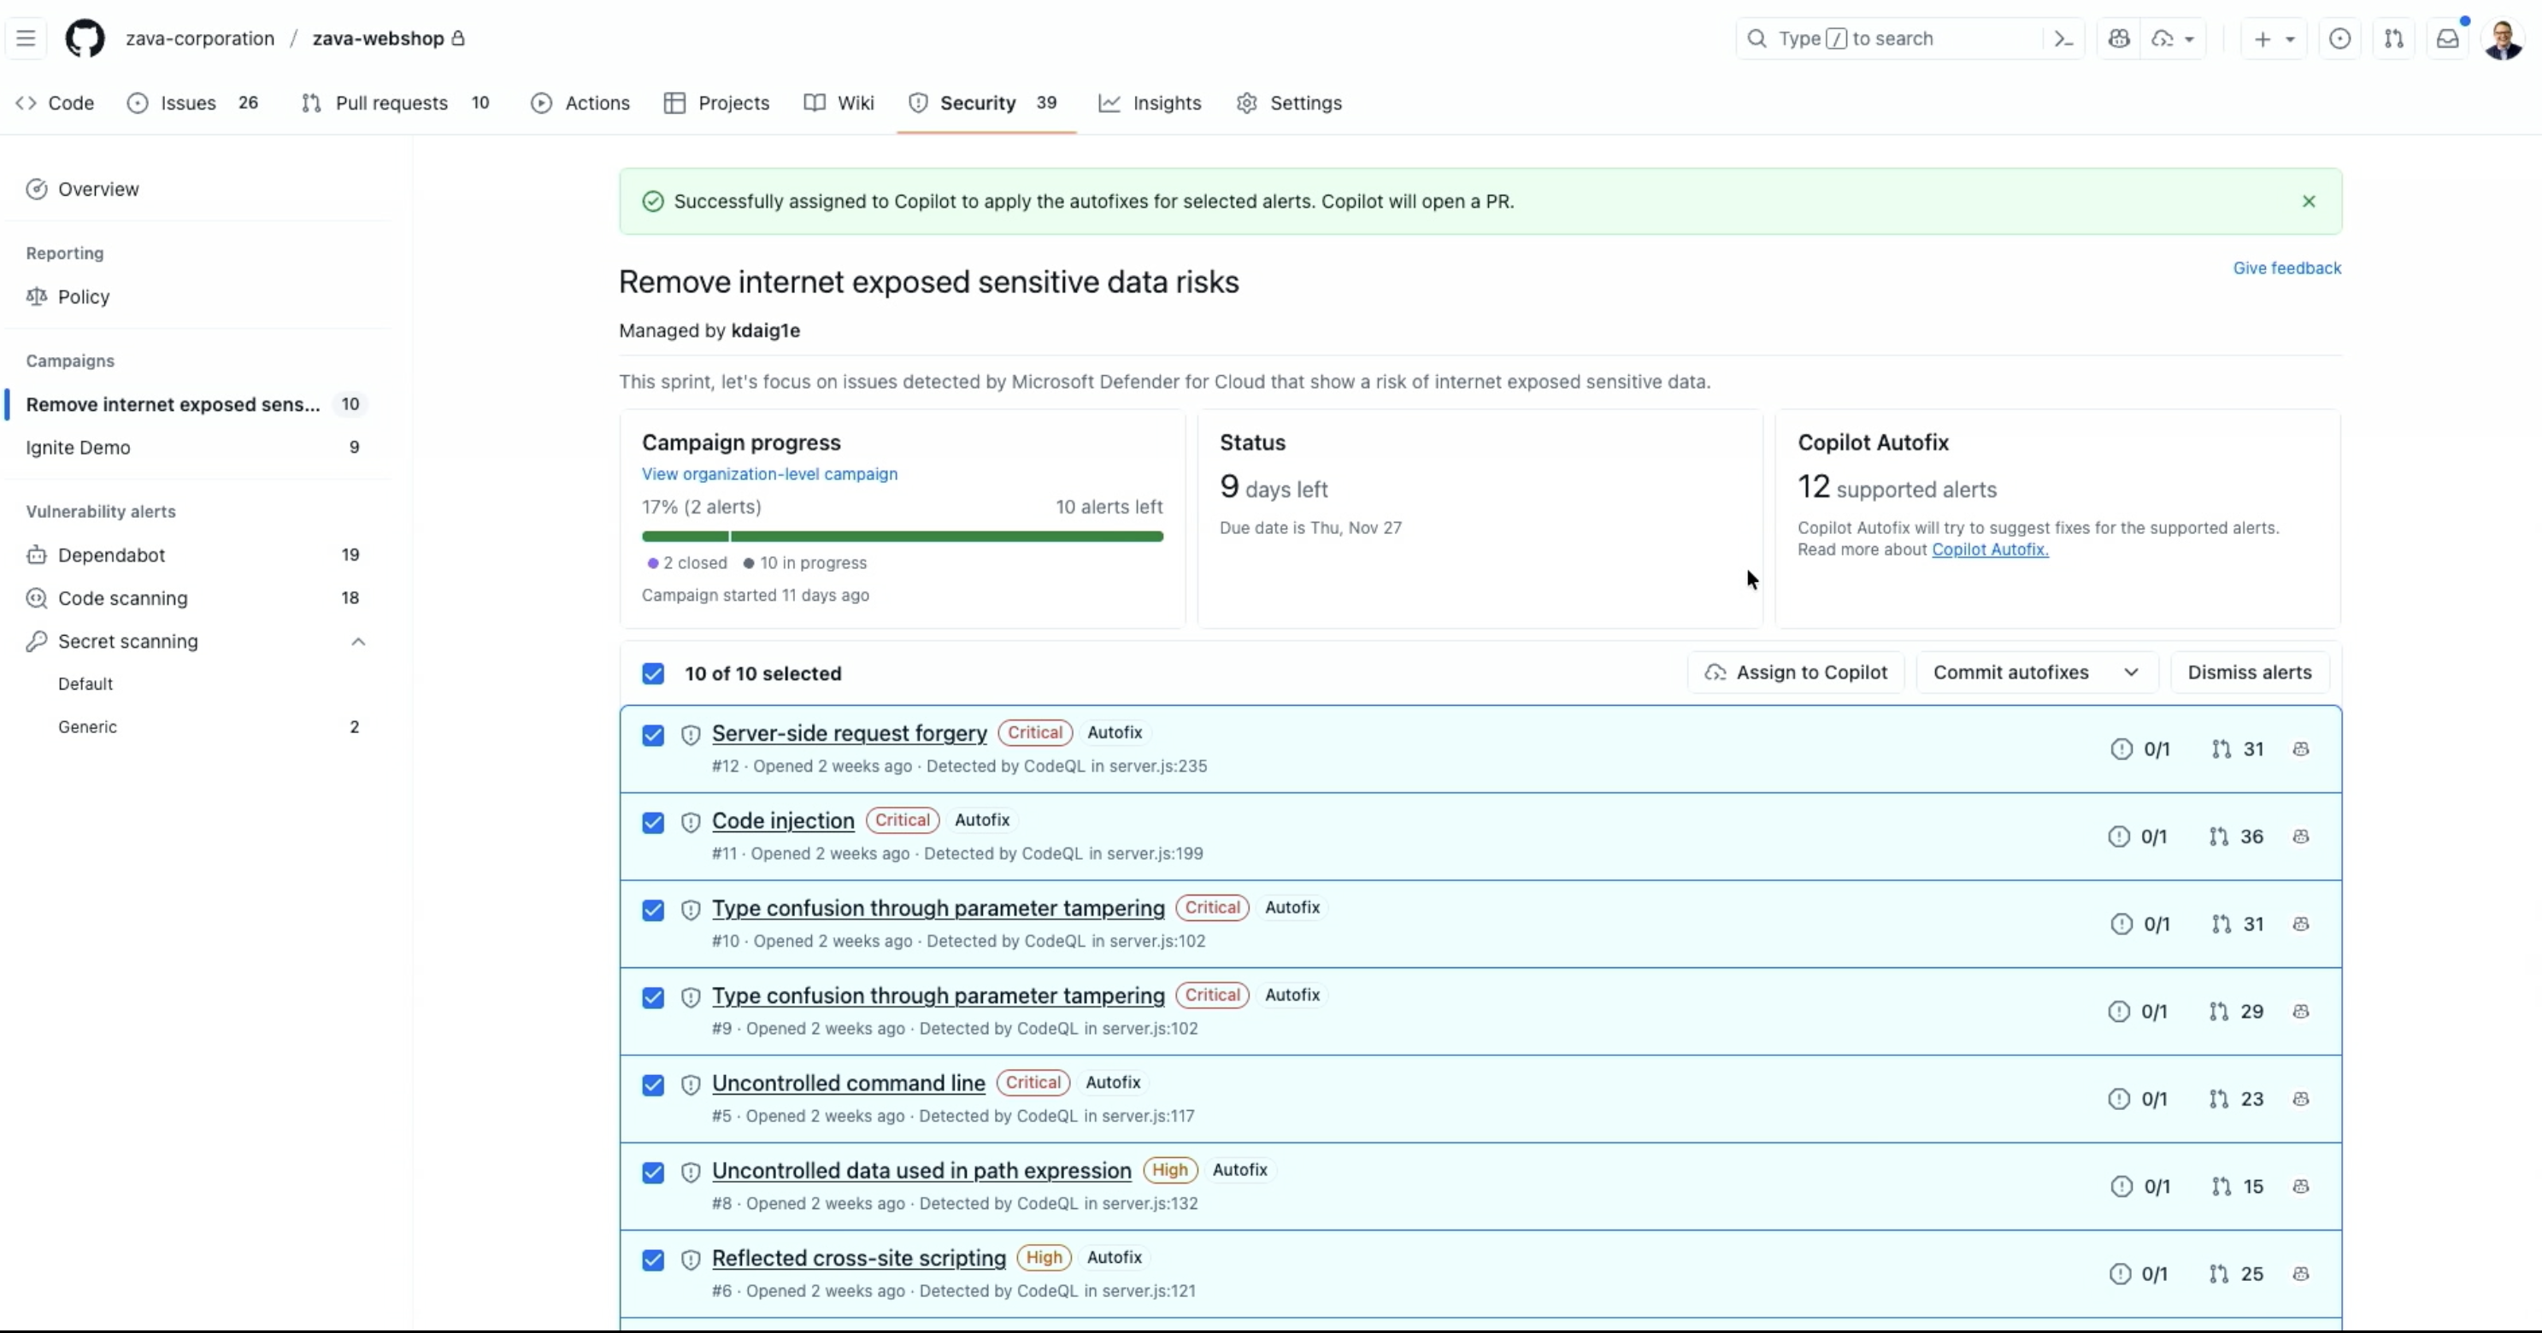Open the GitHub inbox notifications

point(2448,38)
